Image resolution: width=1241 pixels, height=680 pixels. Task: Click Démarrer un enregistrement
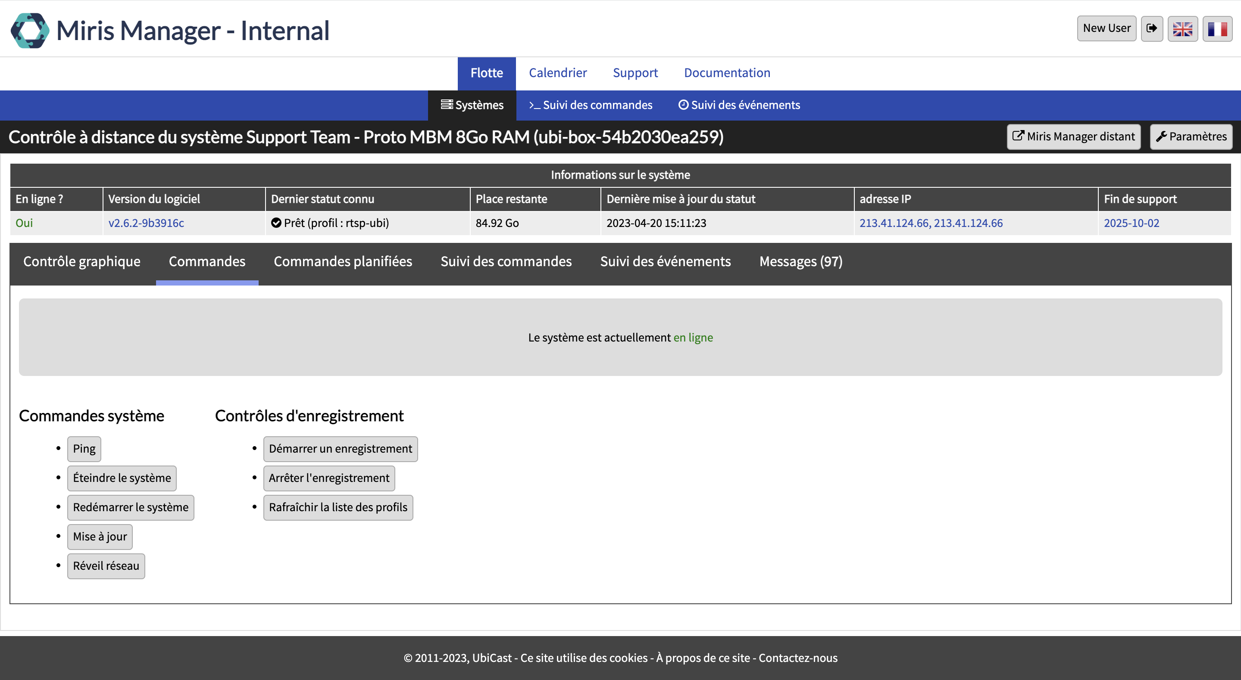click(341, 449)
